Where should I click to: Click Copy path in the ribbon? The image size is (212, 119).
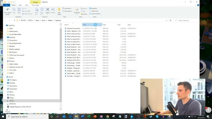(x=26, y=11)
